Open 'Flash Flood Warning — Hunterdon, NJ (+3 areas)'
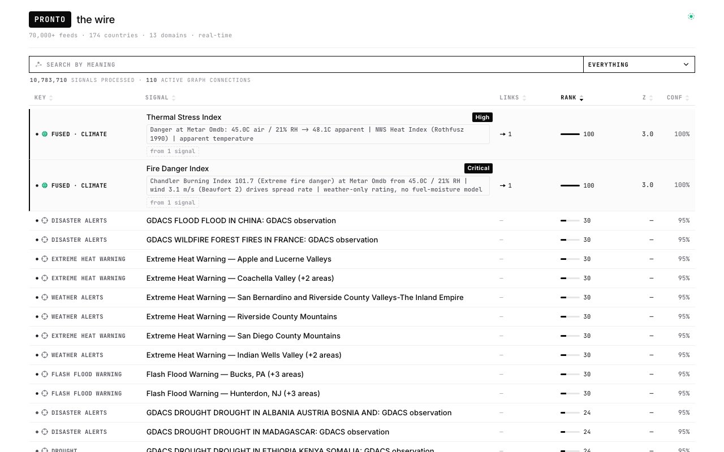The width and height of the screenshot is (724, 452). click(x=233, y=393)
